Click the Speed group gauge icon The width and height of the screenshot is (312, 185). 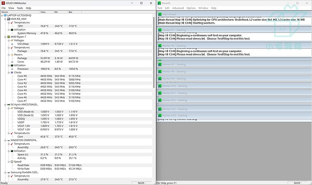click(x=12, y=162)
